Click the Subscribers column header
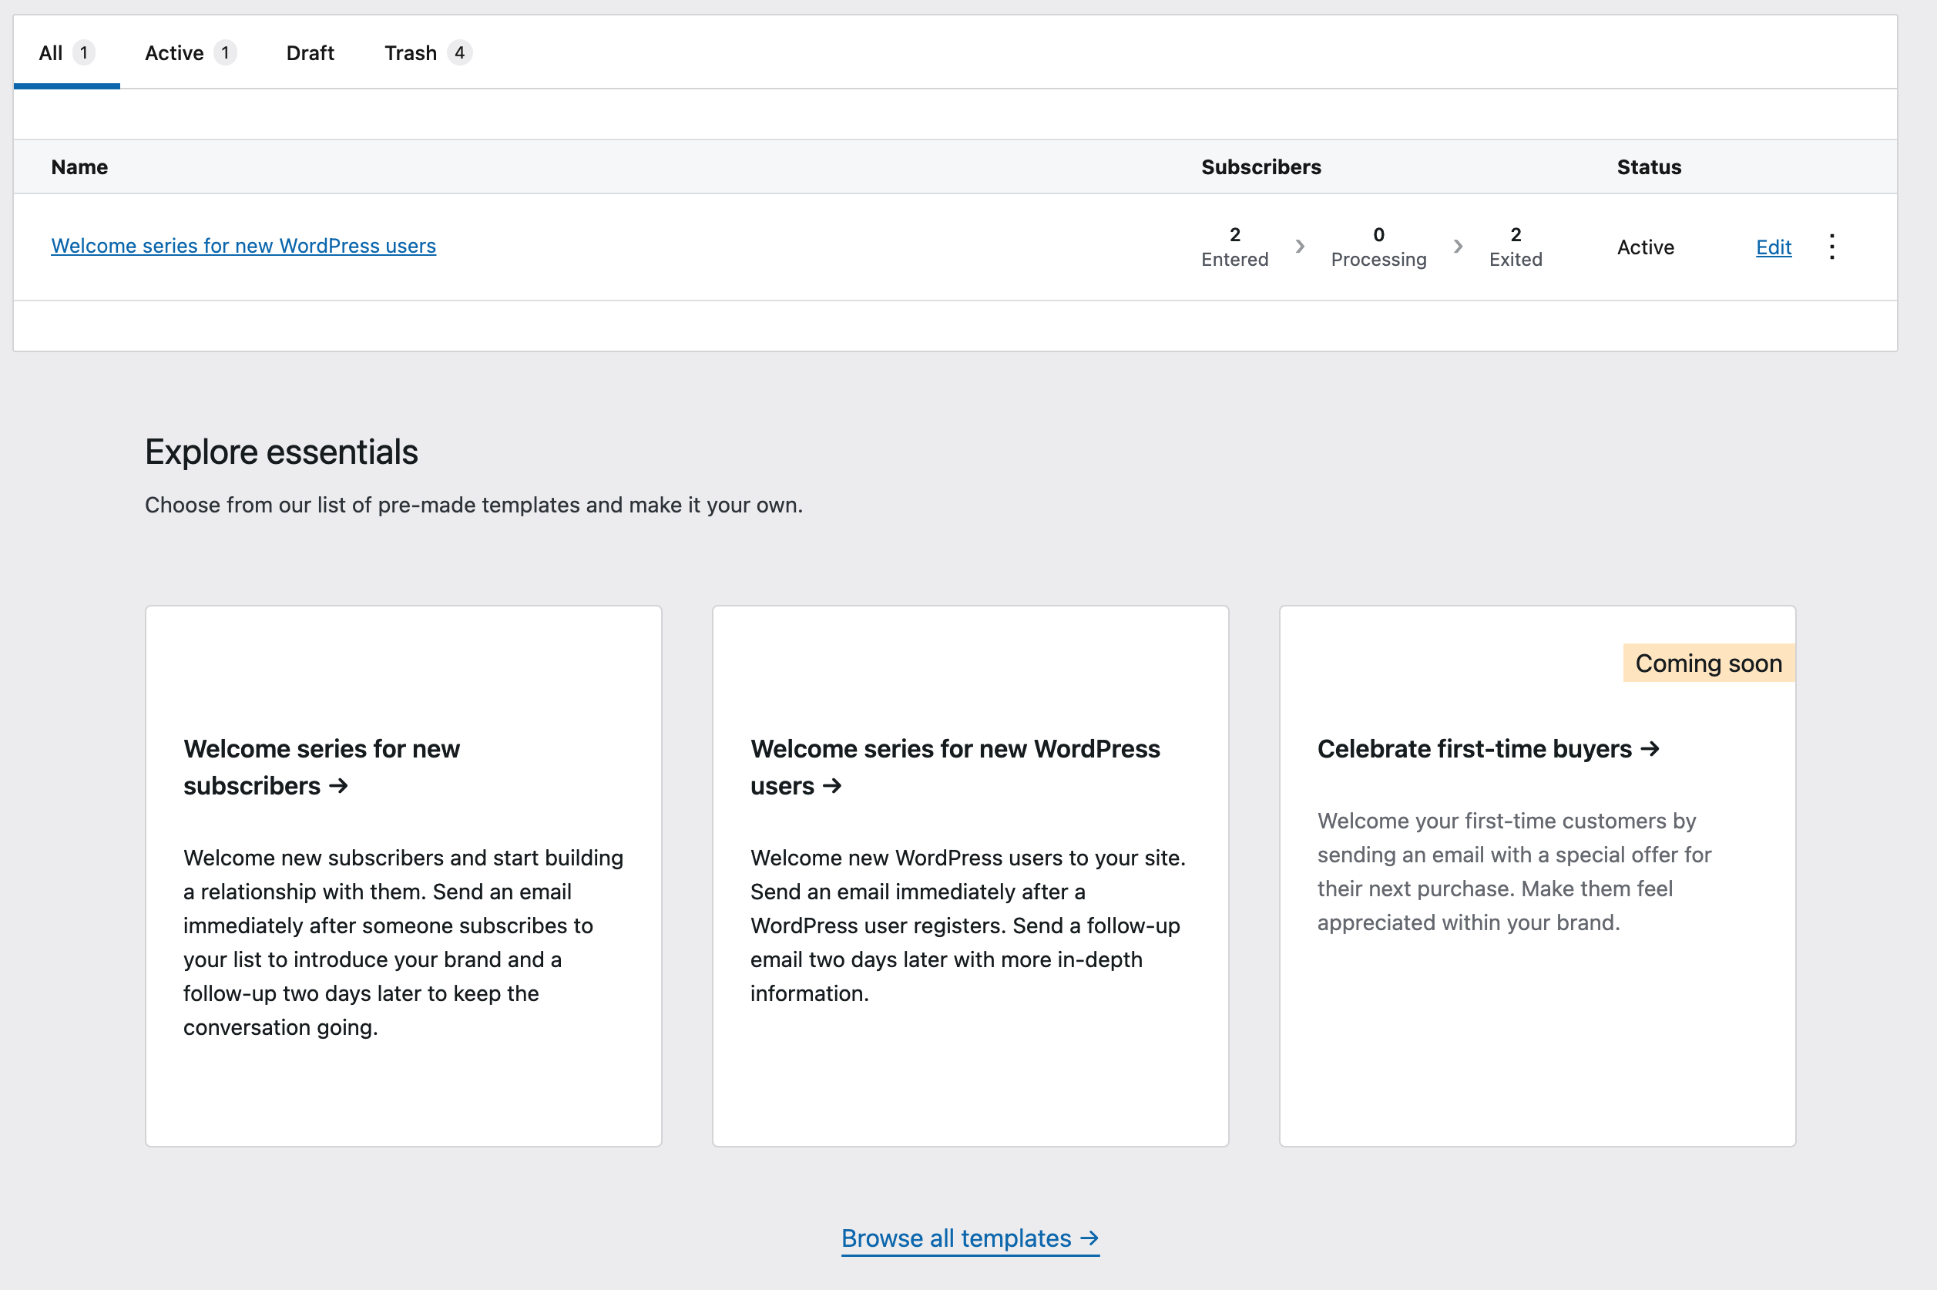 (x=1261, y=167)
